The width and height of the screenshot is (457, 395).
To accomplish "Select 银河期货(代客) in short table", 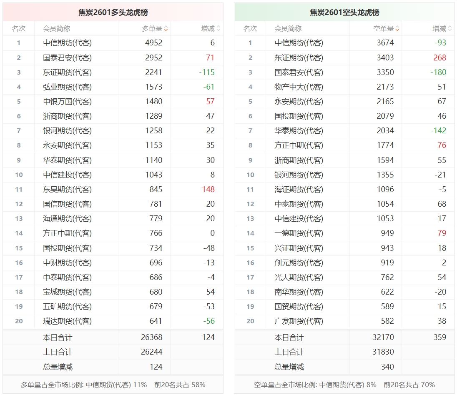I will pyautogui.click(x=299, y=175).
